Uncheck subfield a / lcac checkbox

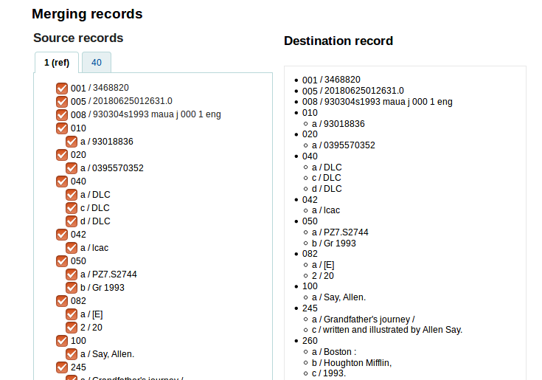click(x=72, y=248)
